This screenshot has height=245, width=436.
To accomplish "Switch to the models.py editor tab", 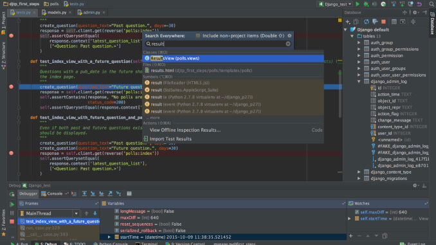I will point(57,12).
